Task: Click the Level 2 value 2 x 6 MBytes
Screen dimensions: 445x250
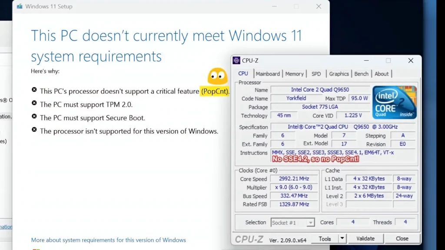Action: click(369, 196)
